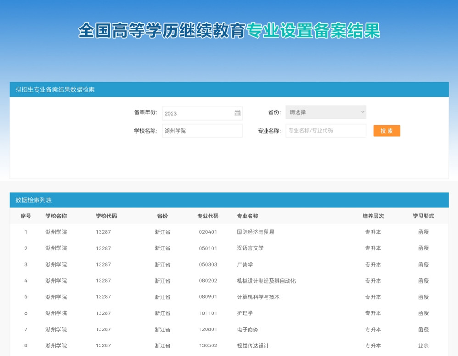
Task: Click major code 120801 for 电子商务
Action: tap(208, 329)
